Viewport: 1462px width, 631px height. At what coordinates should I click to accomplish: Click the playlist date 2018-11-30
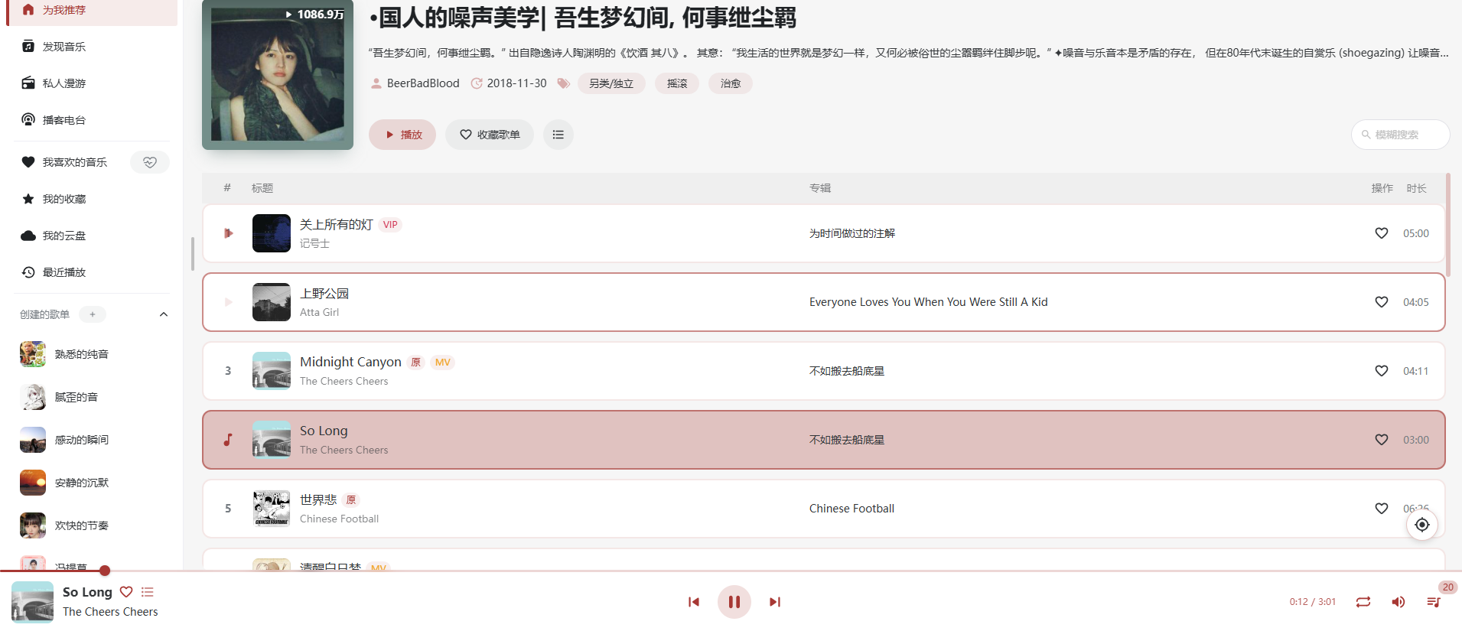pyautogui.click(x=517, y=83)
